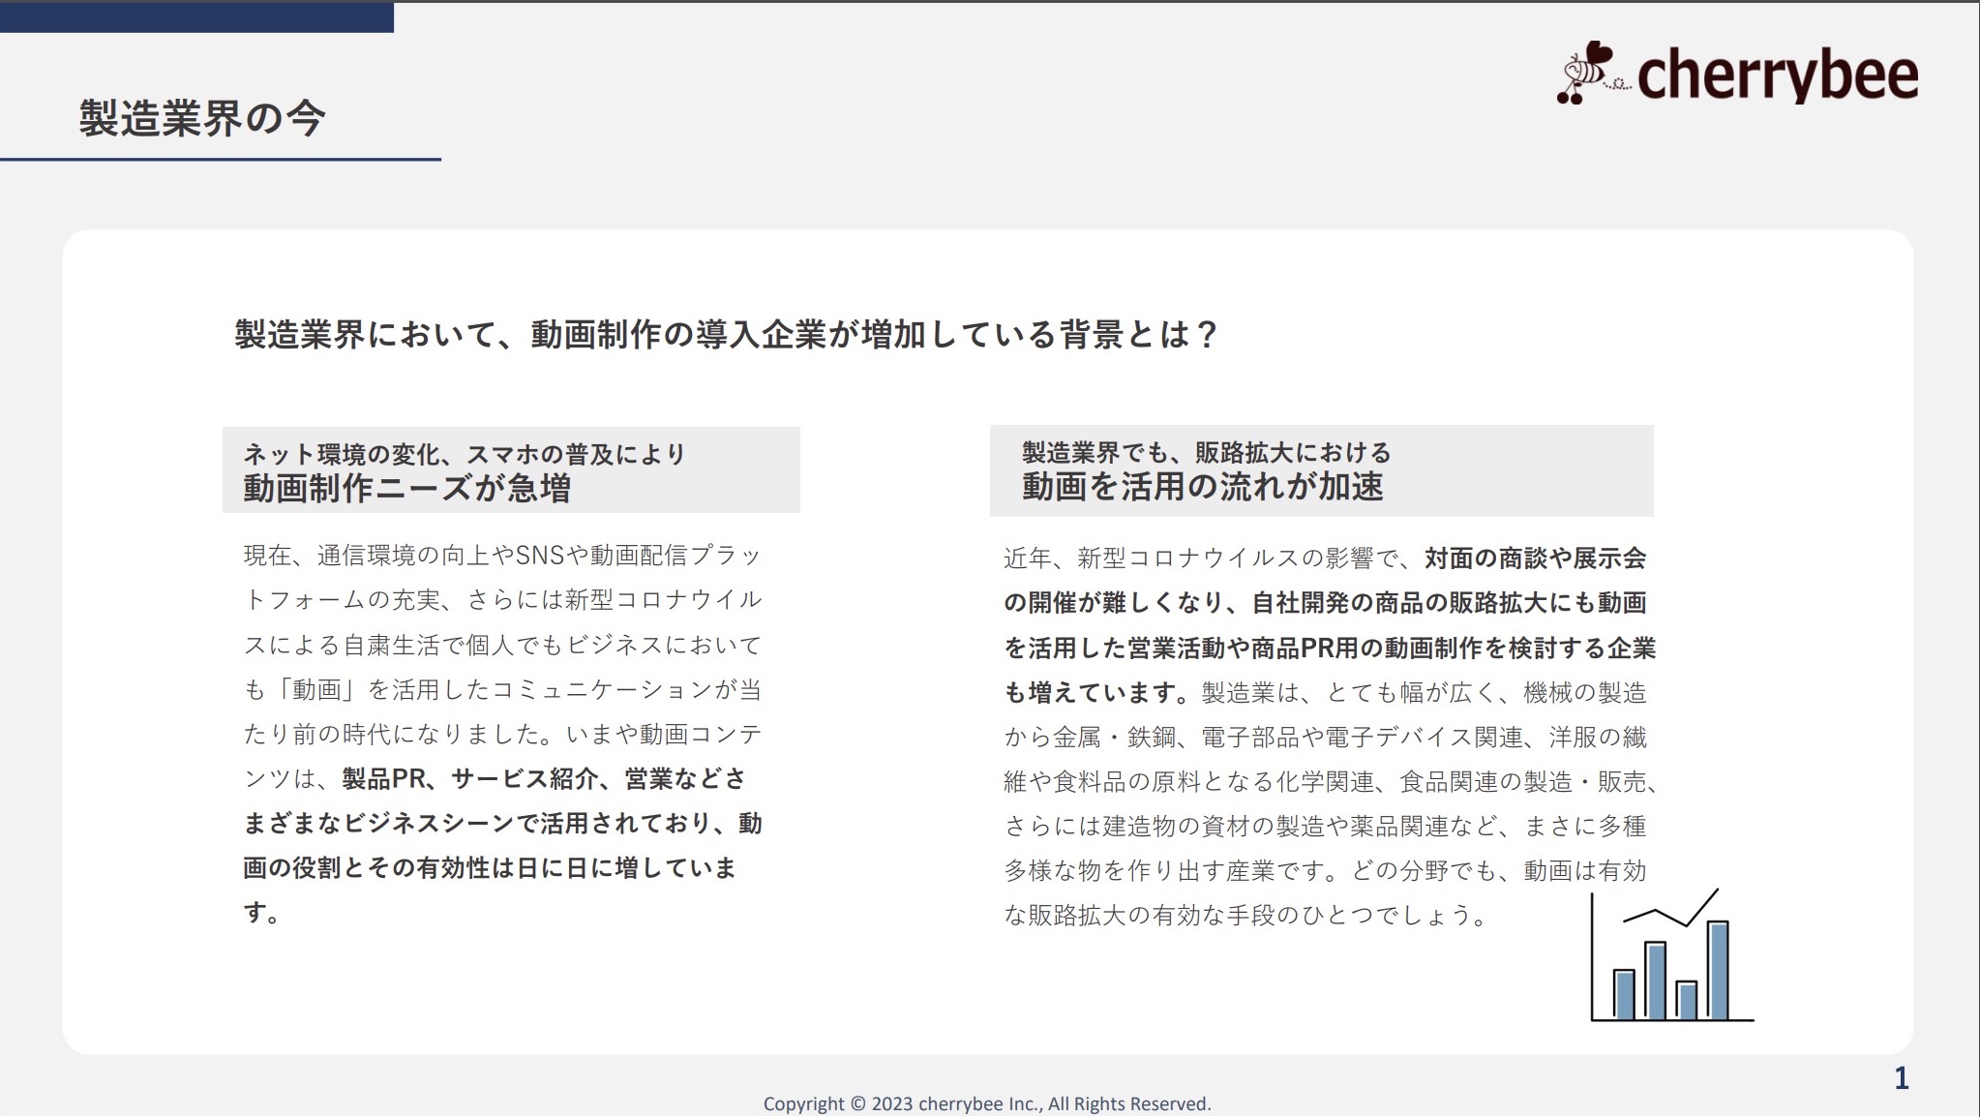Click the copyright symbol in the footer

point(857,1103)
